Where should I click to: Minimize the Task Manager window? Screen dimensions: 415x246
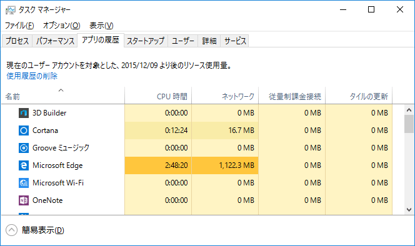343,10
